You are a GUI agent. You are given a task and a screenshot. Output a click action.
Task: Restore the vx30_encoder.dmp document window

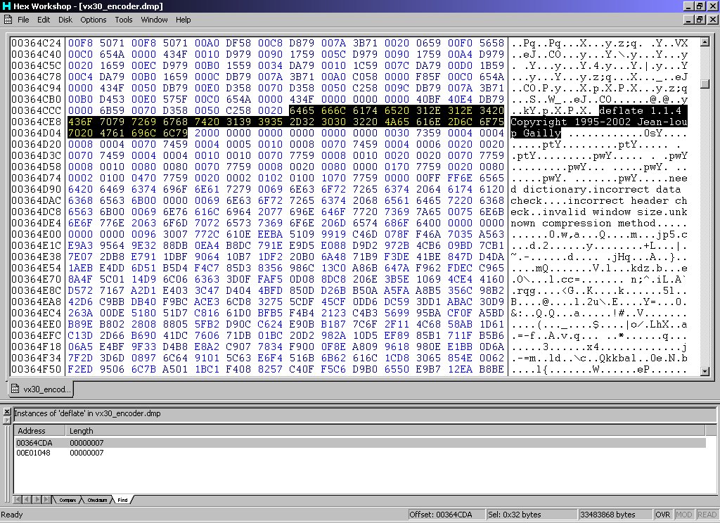(700, 20)
